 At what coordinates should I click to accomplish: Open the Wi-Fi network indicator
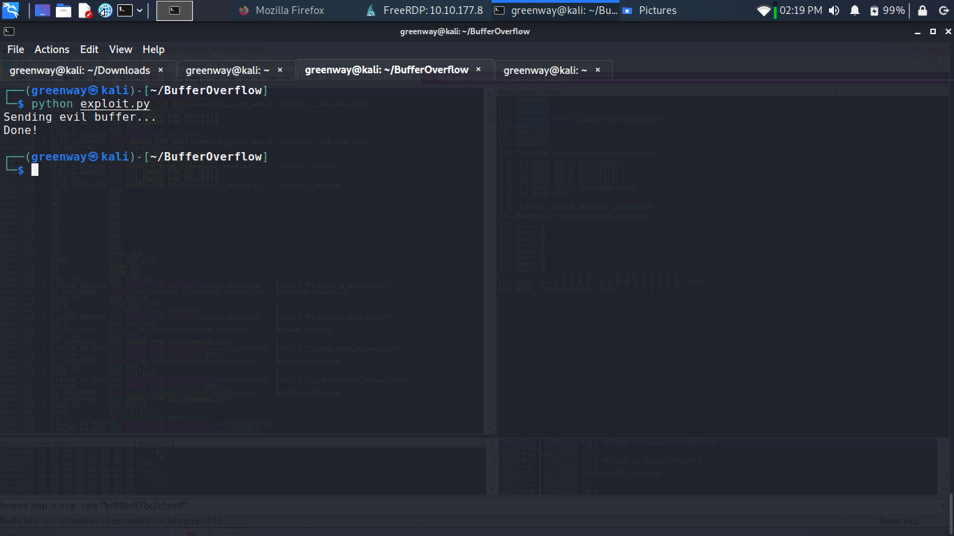coord(763,10)
